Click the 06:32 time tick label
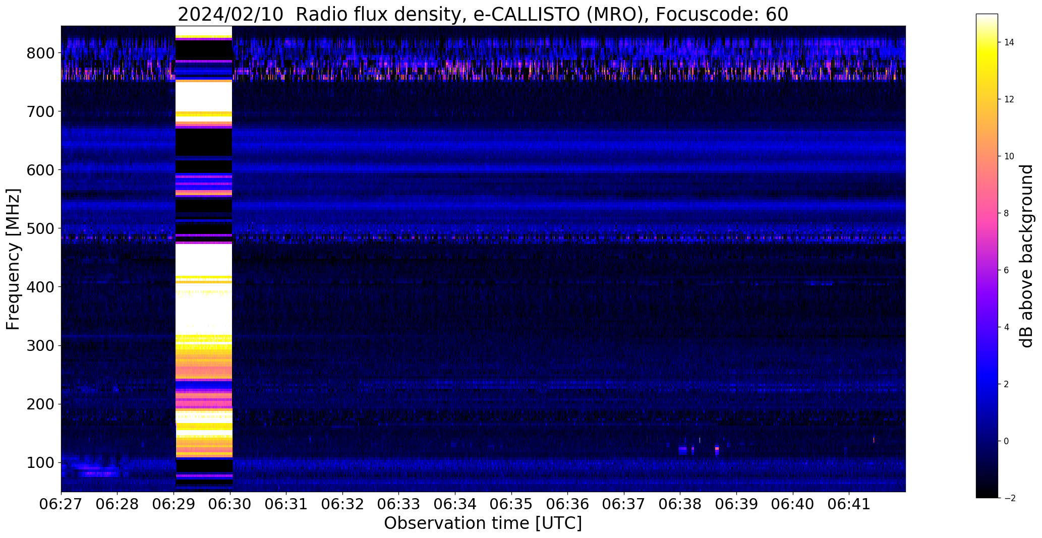The width and height of the screenshot is (1042, 538). (343, 504)
